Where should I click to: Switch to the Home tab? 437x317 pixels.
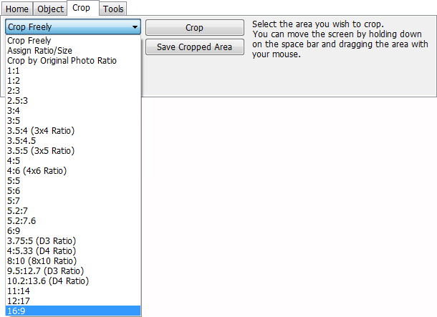pyautogui.click(x=17, y=9)
